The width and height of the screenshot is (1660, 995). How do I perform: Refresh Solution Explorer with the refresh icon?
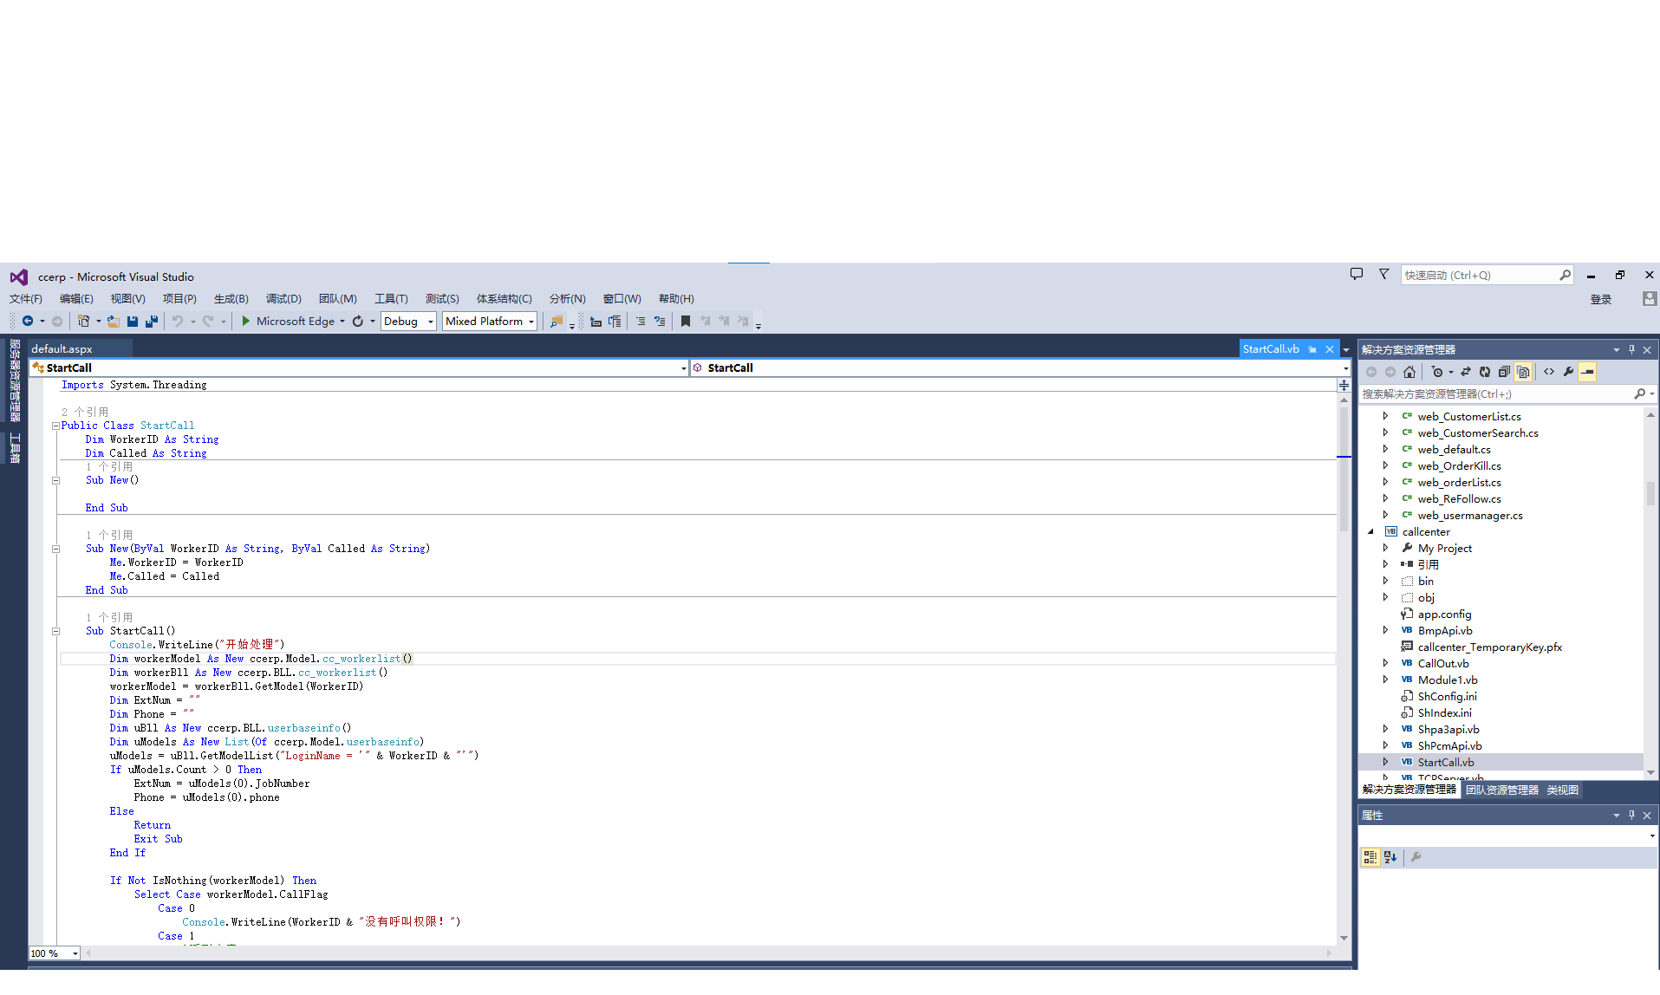click(1485, 372)
